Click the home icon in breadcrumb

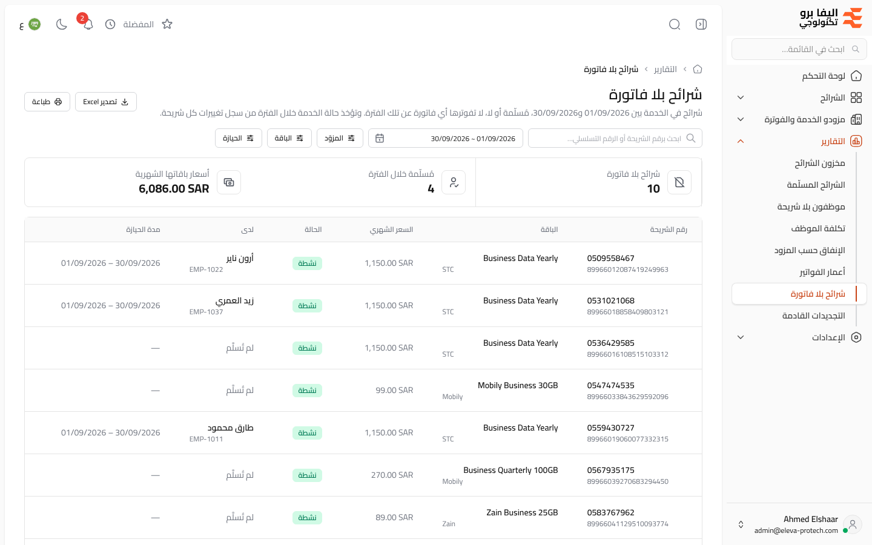point(698,69)
